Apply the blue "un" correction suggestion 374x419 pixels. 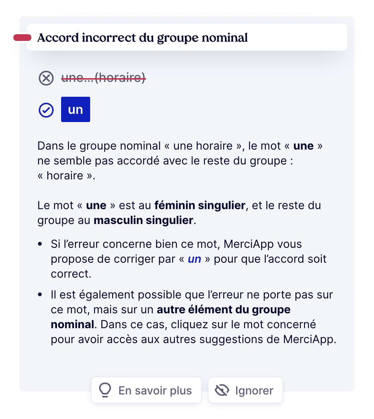tap(75, 109)
